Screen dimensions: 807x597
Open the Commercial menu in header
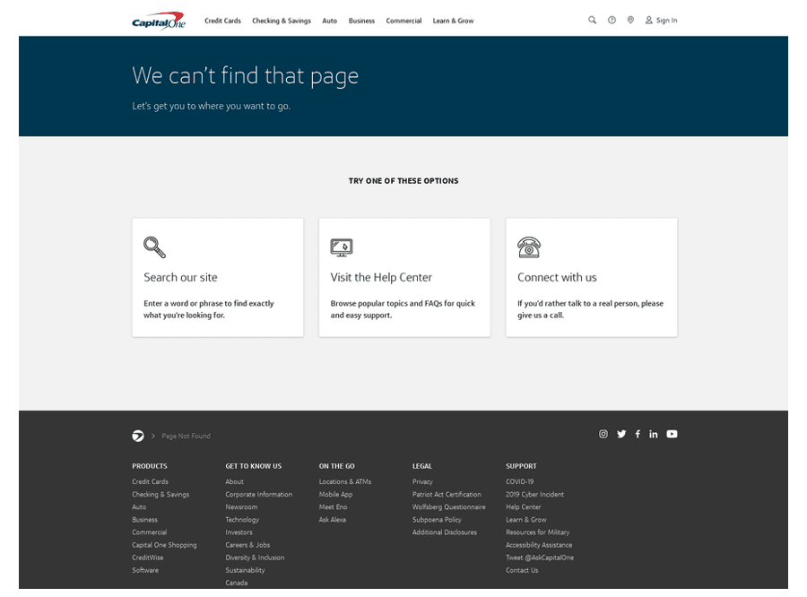coord(403,21)
